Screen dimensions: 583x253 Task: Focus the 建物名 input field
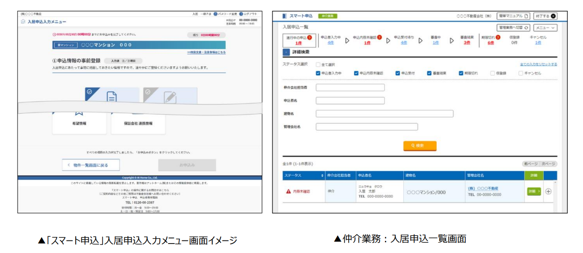click(x=385, y=114)
